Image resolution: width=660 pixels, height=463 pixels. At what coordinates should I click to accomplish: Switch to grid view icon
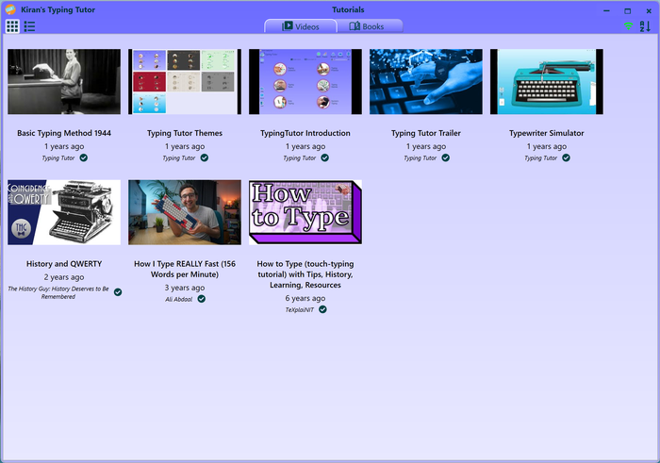point(12,25)
